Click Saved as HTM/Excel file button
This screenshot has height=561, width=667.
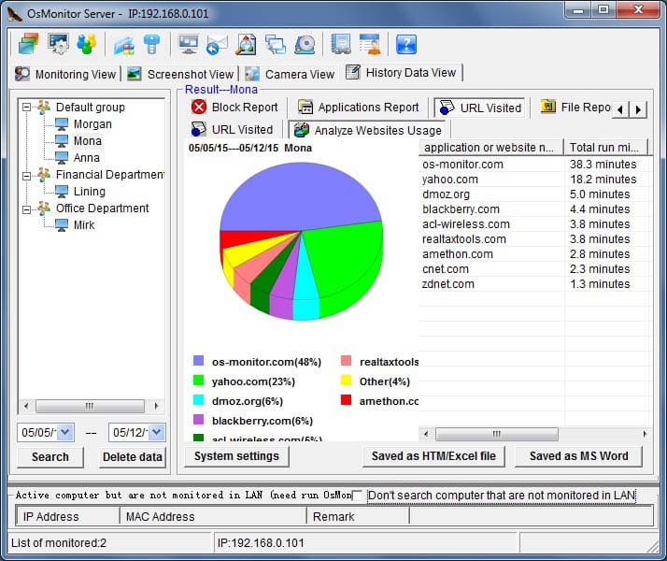433,456
